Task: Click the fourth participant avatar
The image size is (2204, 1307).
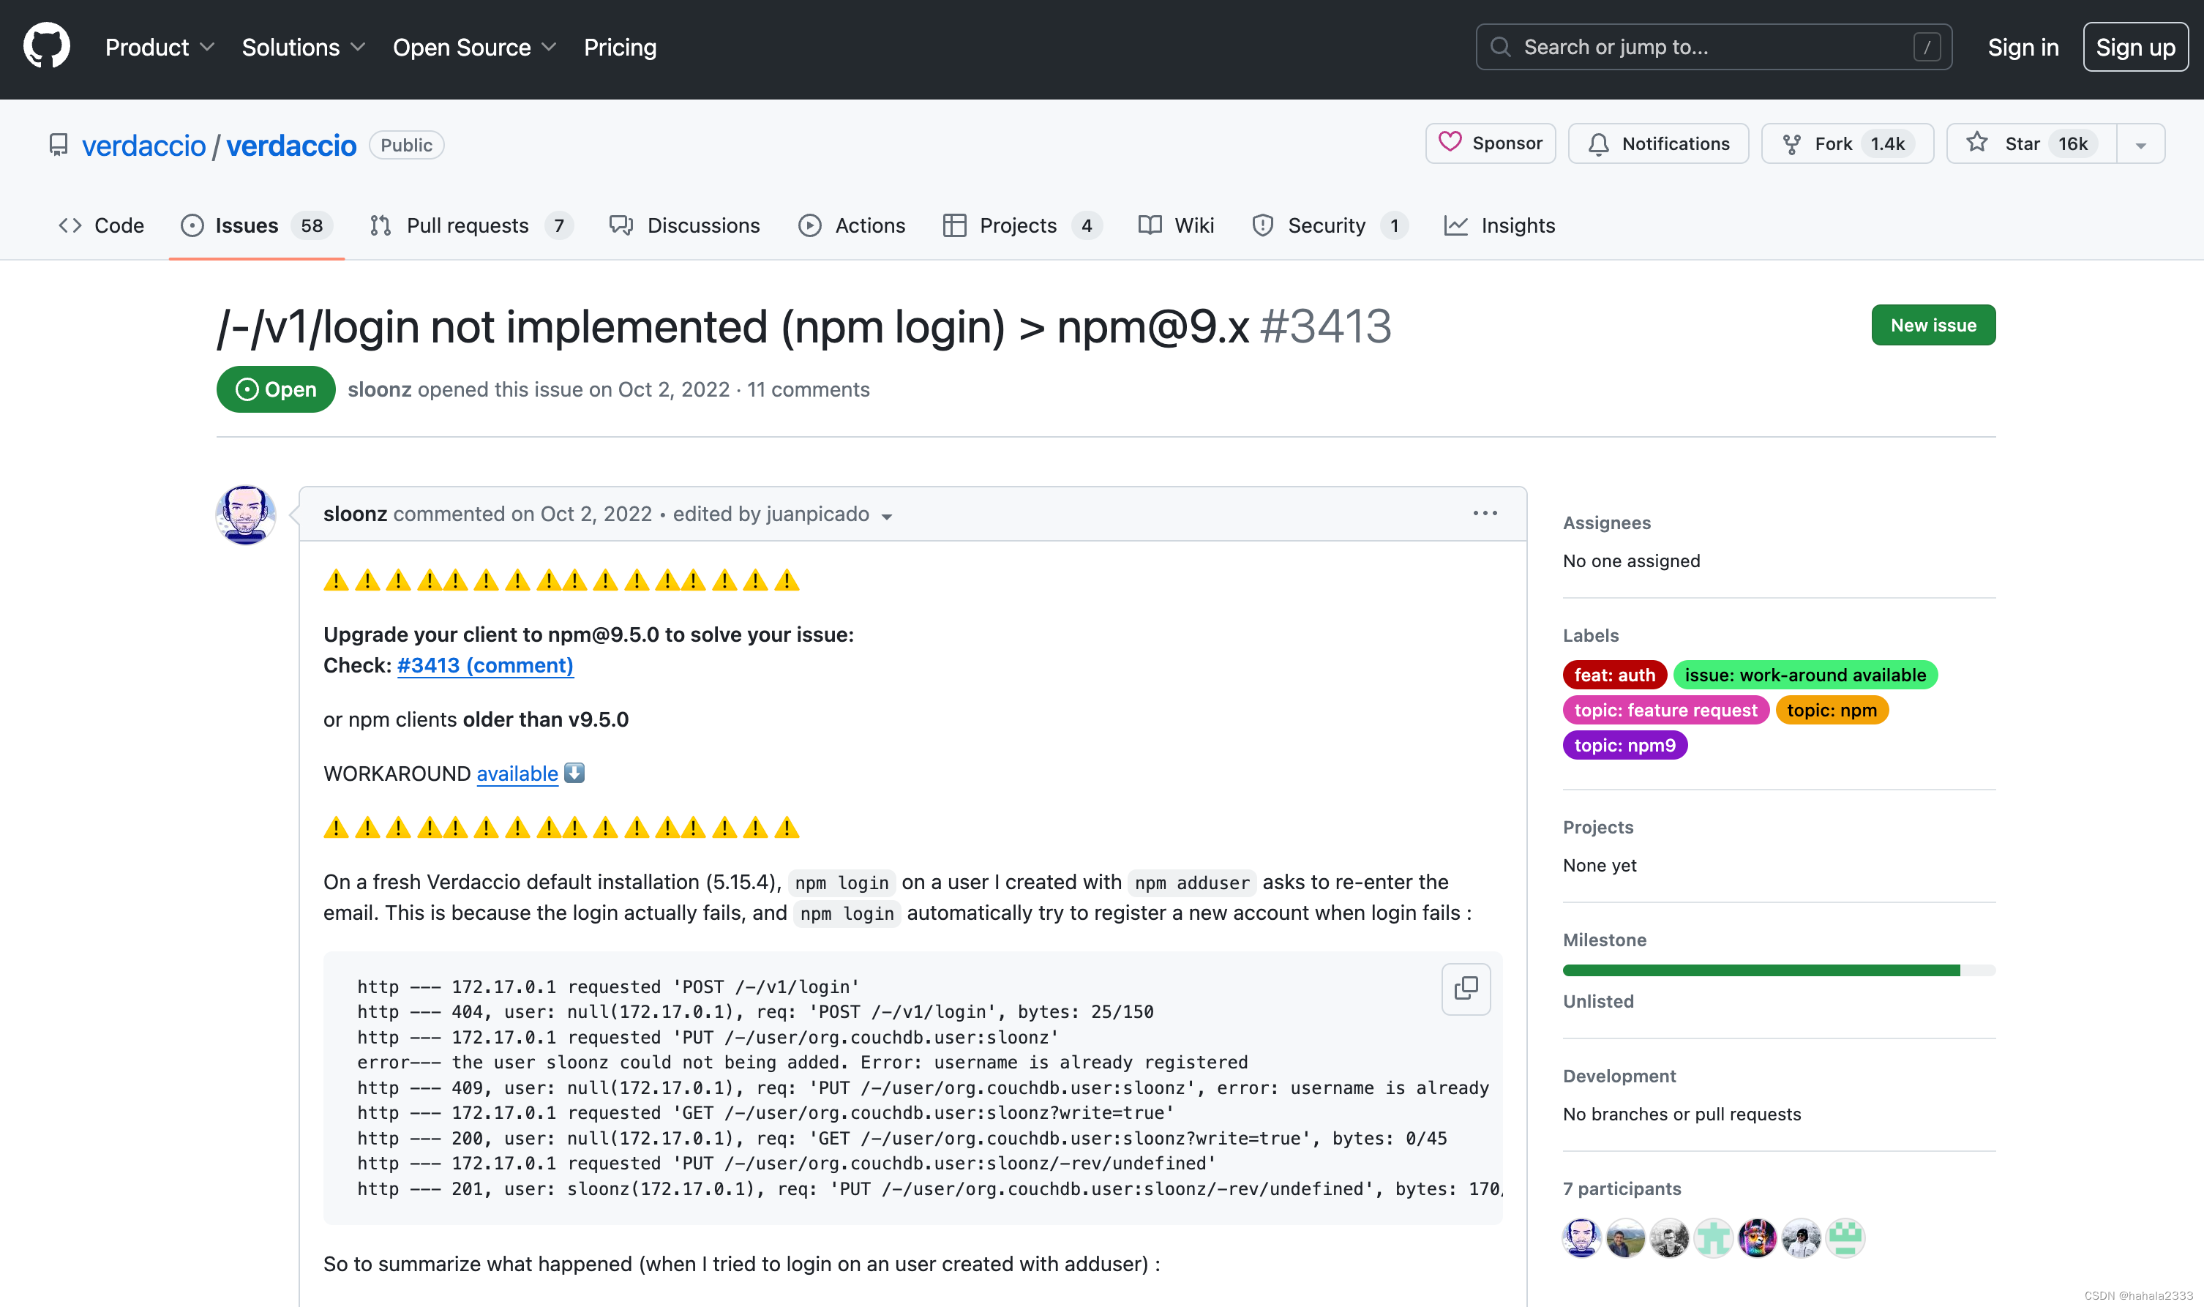Action: coord(1714,1238)
